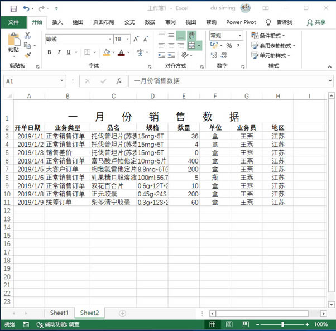Click the phonetic guide wén icon
Screen dimensions: 336x331
tap(140, 52)
